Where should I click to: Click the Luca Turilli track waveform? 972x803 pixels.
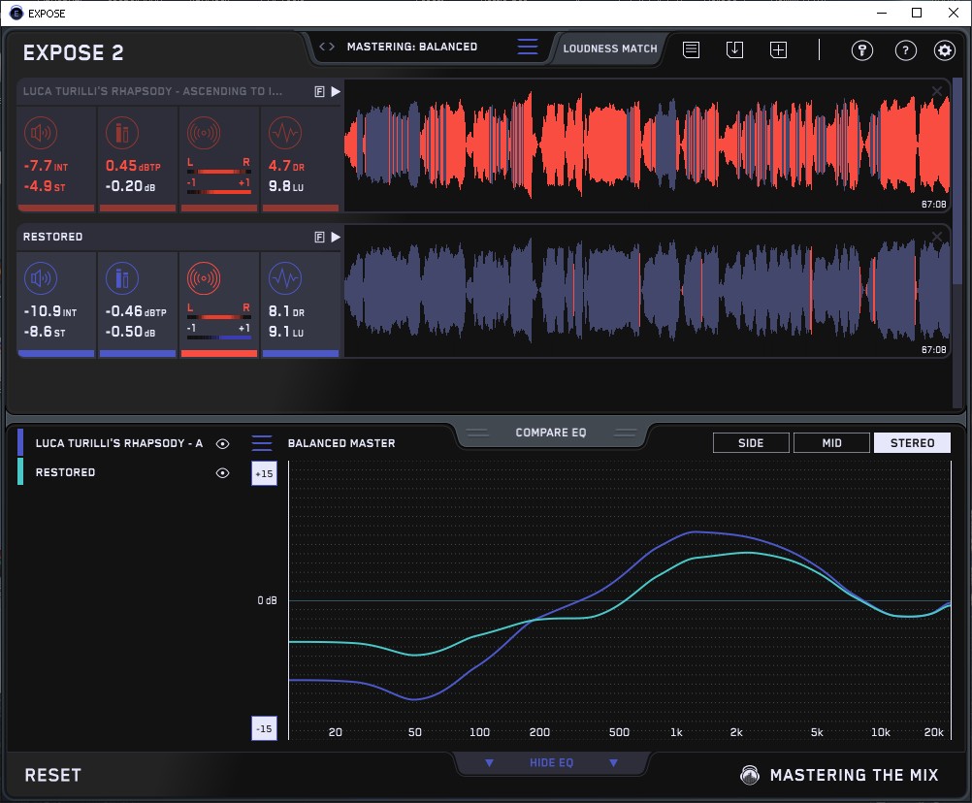(647, 146)
